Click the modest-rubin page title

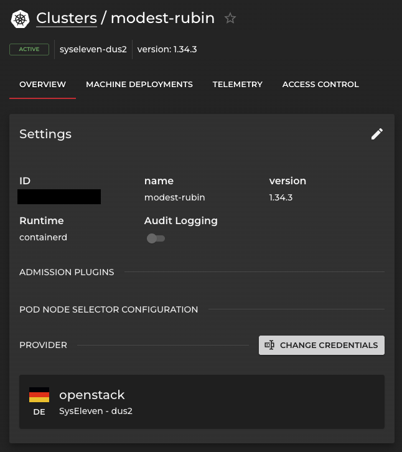click(x=163, y=18)
